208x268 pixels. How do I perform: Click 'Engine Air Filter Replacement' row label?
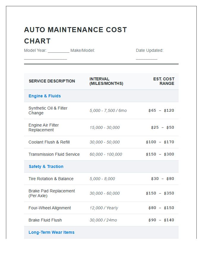44,127
